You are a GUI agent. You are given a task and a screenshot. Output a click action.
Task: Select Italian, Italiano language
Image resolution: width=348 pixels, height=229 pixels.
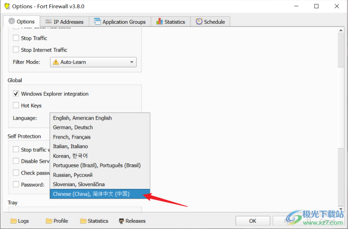[x=100, y=146]
